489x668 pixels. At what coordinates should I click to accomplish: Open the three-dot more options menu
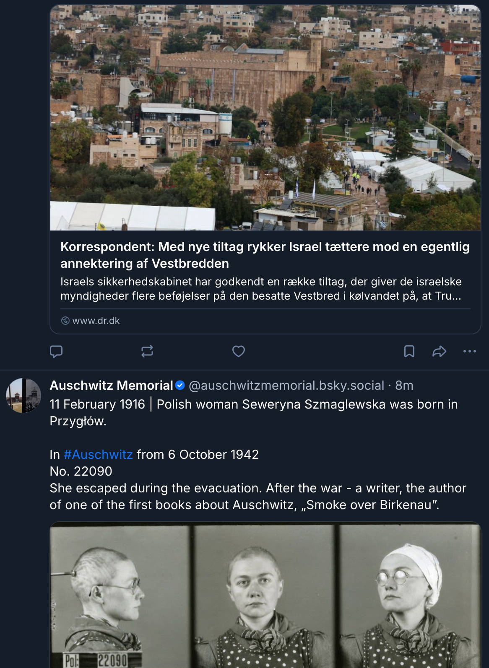469,351
